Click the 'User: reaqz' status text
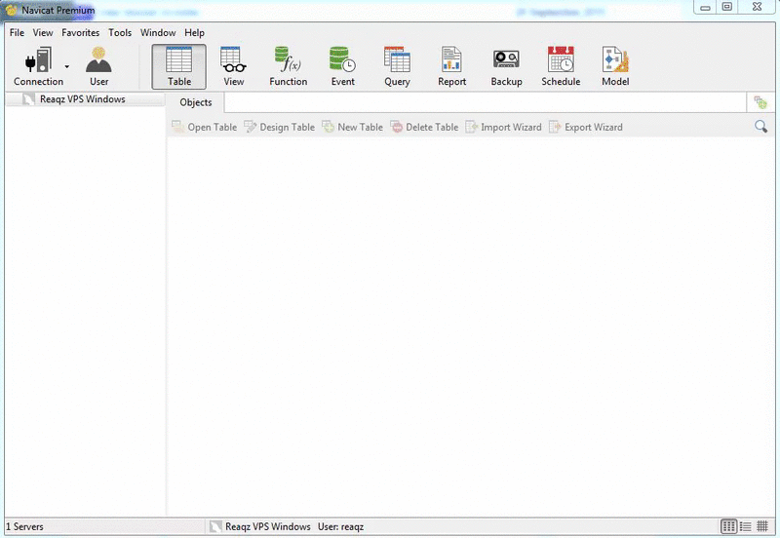Viewport: 780px width, 538px height. 340,526
